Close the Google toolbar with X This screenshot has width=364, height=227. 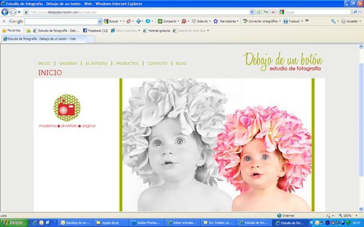(4, 21)
